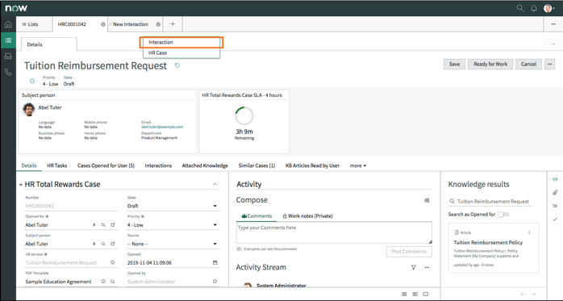Open the list-style icon in right sidebar
The image size is (563, 301).
point(555,206)
